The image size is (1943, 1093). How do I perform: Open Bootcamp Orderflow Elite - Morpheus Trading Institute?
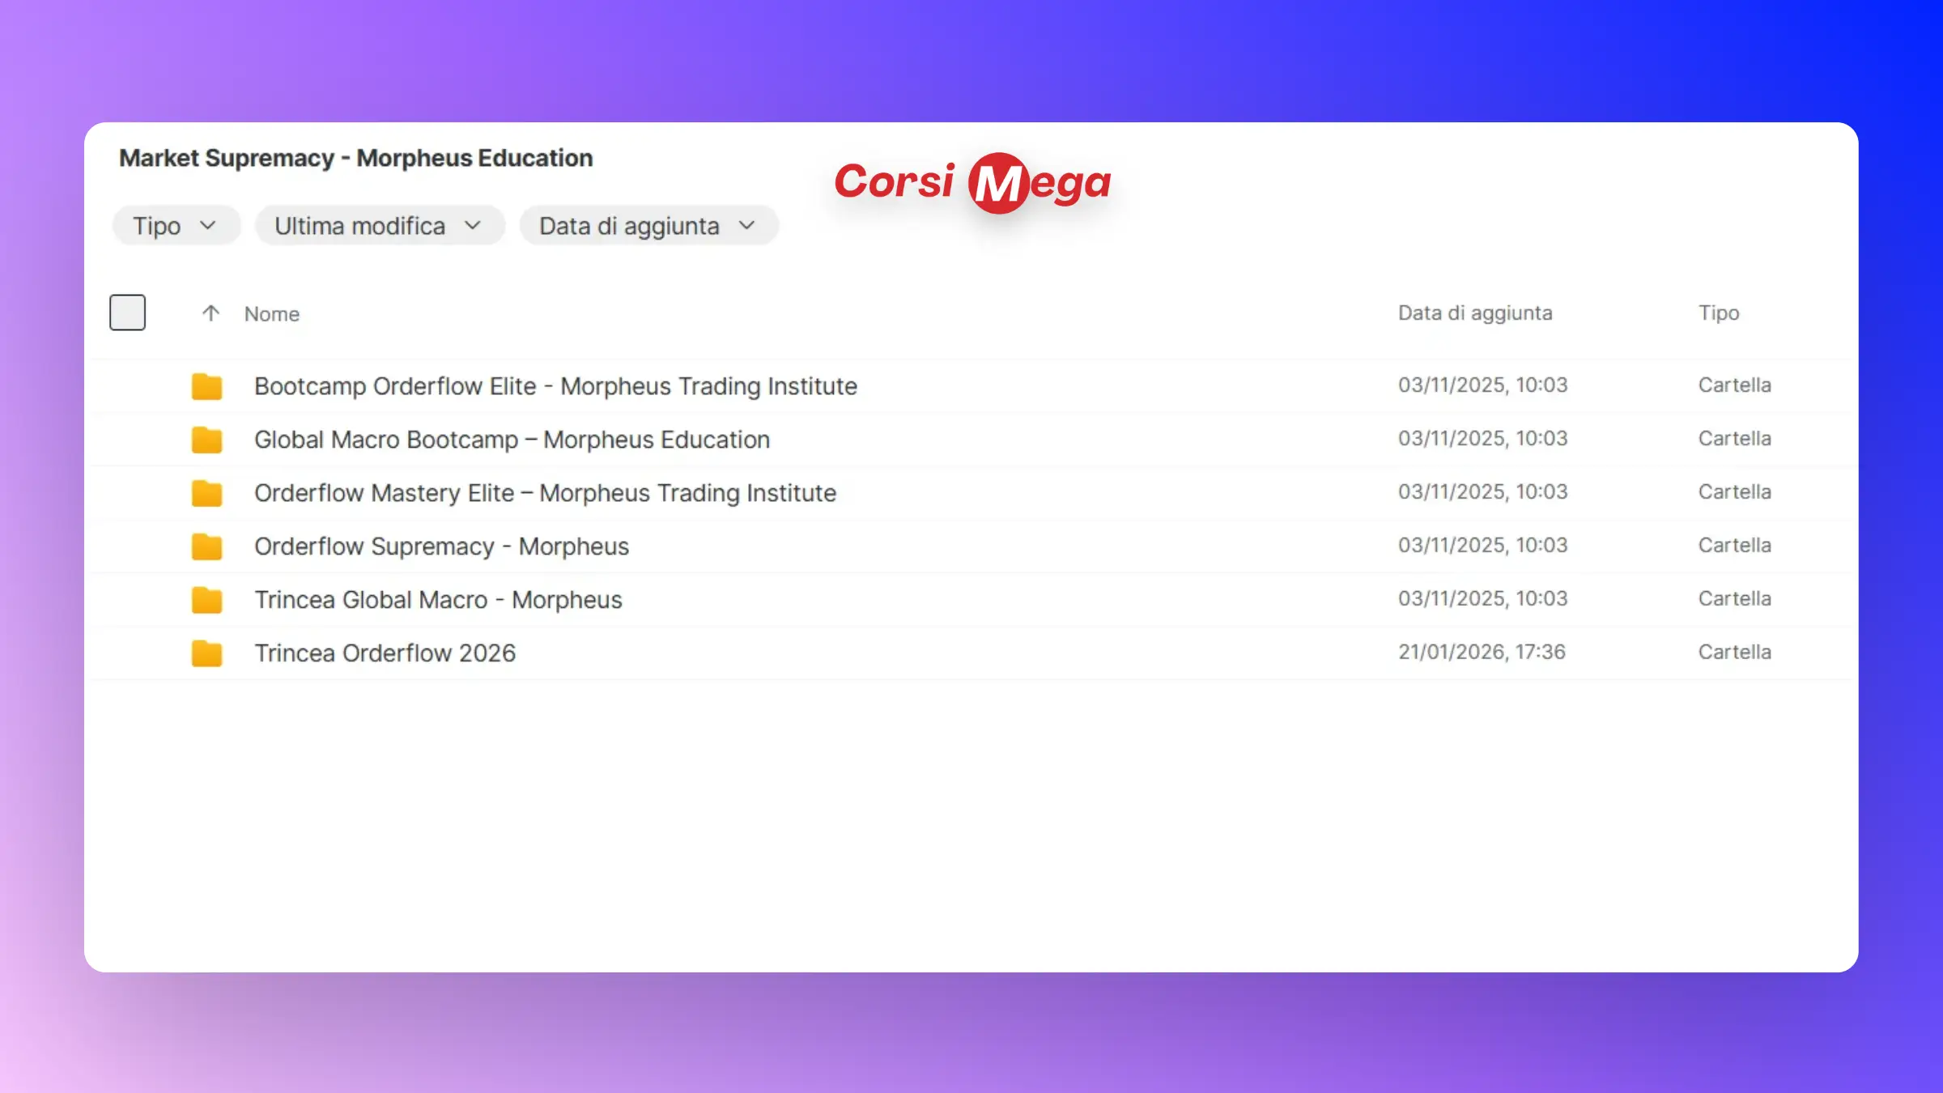(x=555, y=386)
